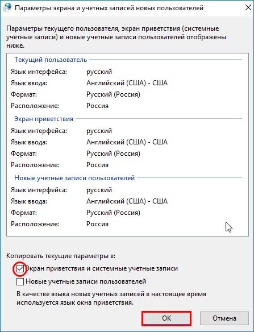This screenshot has height=332, width=254.
Task: Click the Отмена button
Action: pyautogui.click(x=224, y=318)
